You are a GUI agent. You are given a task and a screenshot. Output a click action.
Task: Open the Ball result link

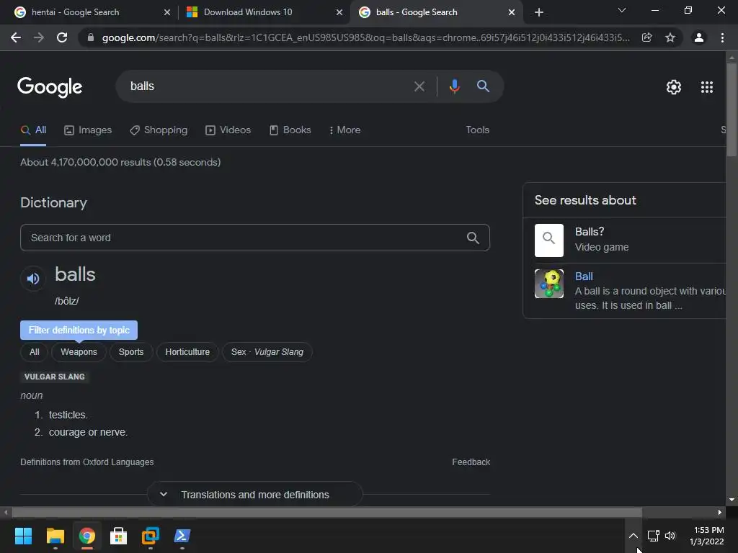584,276
